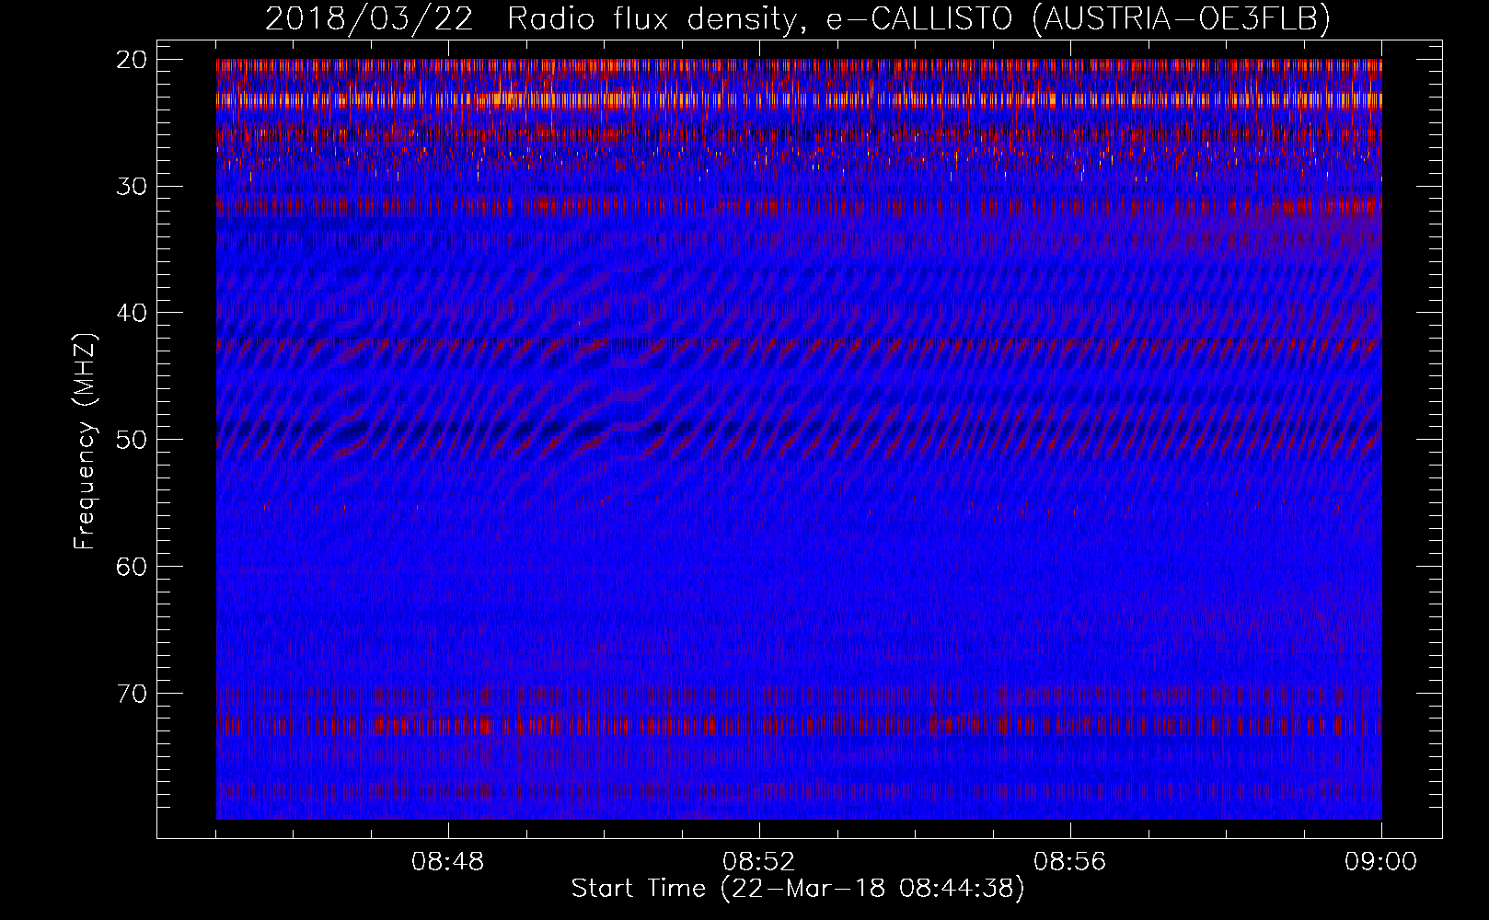
Task: Click the 09:00 time tick label
Action: 1381,862
